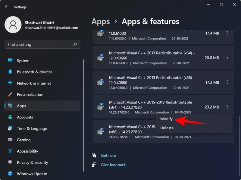Open the options menu for Visual C++ 2013 x86

tap(227, 82)
